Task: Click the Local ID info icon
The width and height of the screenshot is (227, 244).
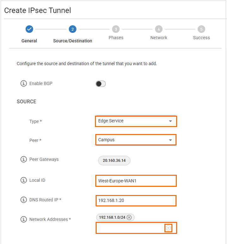Action: tap(23, 180)
